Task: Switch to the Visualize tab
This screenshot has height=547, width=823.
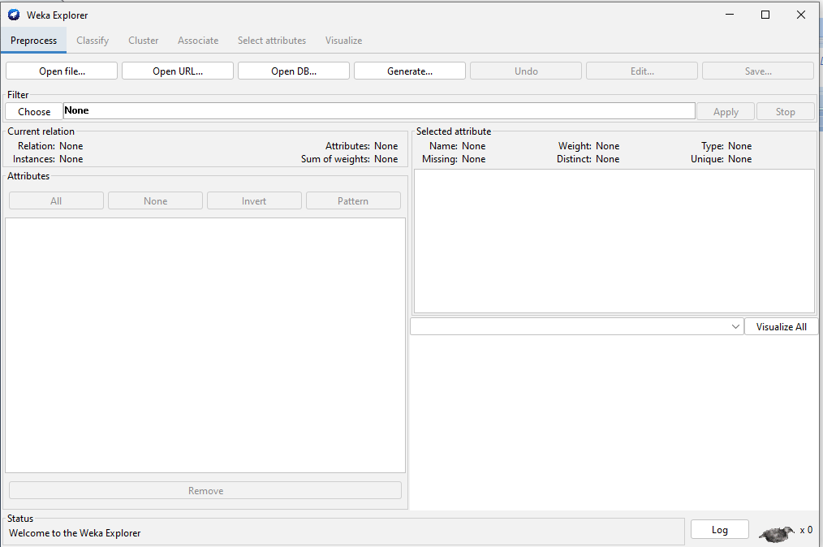Action: click(x=343, y=41)
